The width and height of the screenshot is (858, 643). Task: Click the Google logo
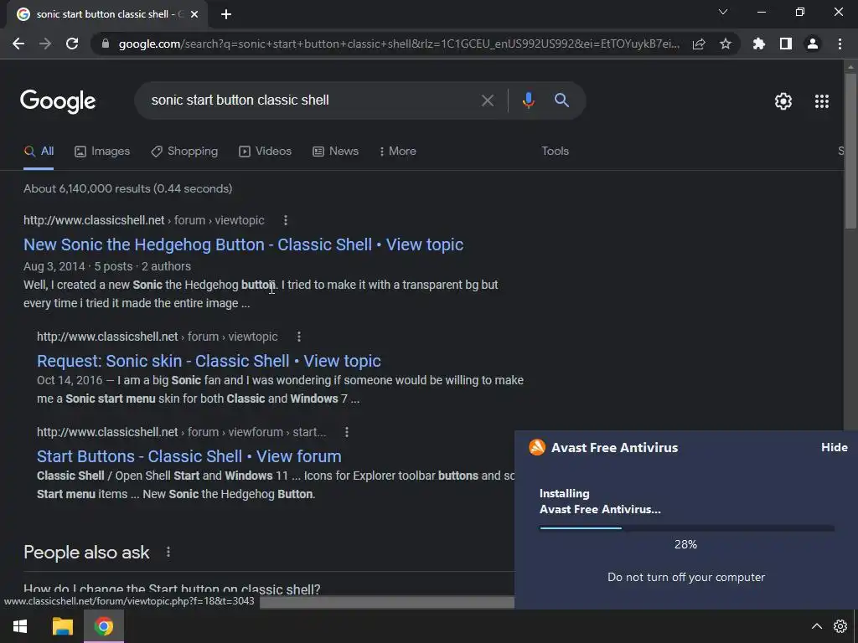tap(58, 101)
